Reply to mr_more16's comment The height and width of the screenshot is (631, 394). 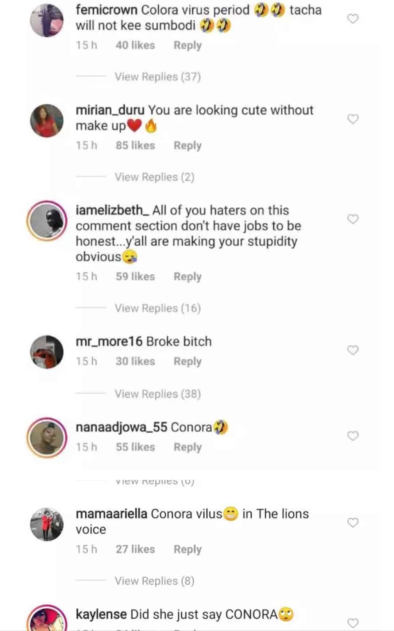click(188, 361)
